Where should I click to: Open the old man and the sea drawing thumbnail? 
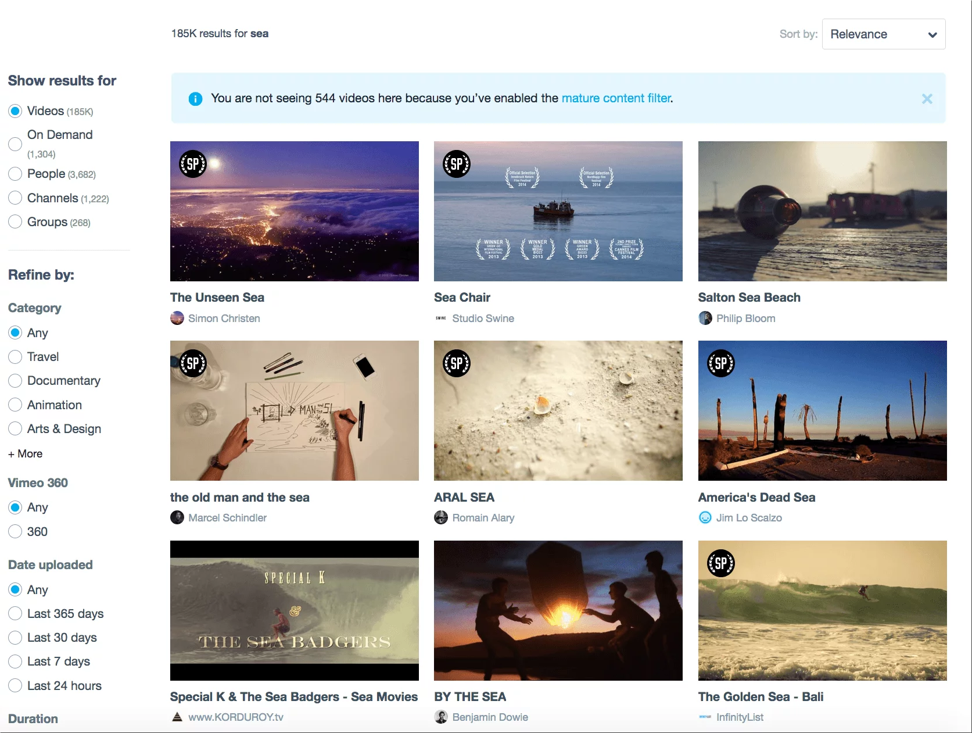pos(295,411)
